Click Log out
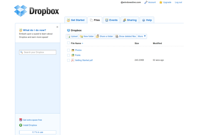Screen dimensions: 203x135 pos(178,2)
